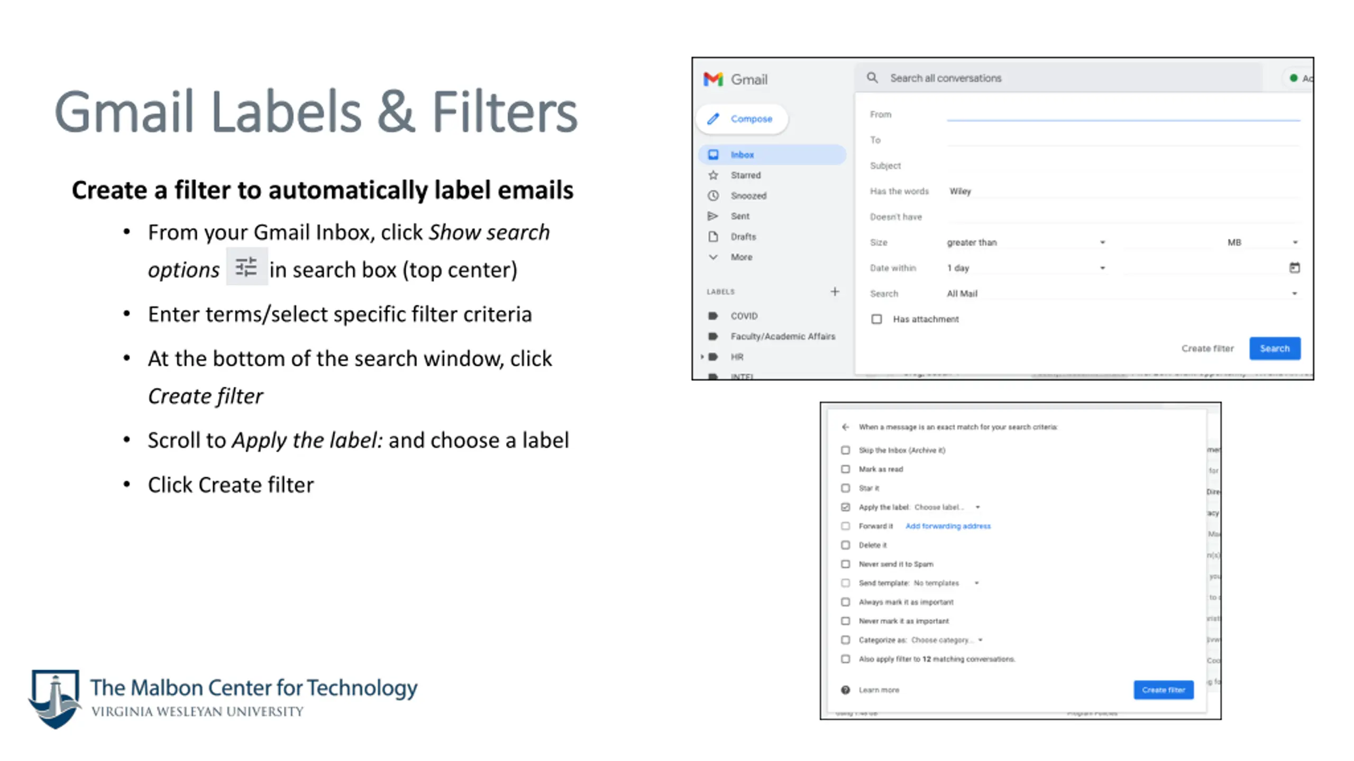1354x761 pixels.
Task: Check Always mark it as important
Action: [845, 602]
